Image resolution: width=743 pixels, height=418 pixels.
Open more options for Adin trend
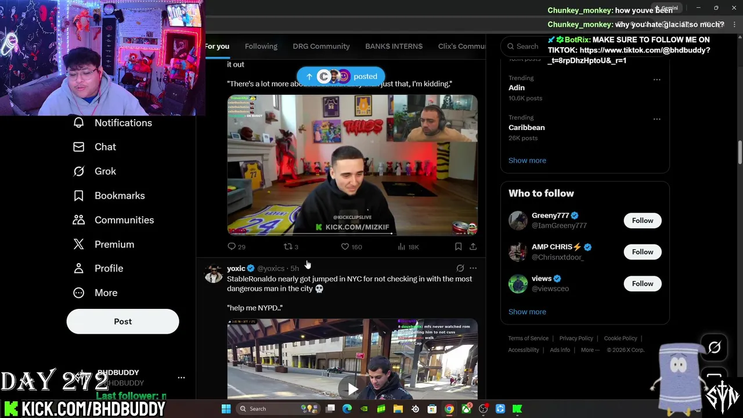(657, 80)
